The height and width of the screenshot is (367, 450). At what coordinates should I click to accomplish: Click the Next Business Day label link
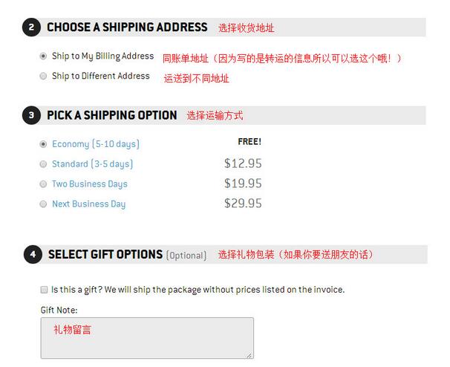[88, 204]
